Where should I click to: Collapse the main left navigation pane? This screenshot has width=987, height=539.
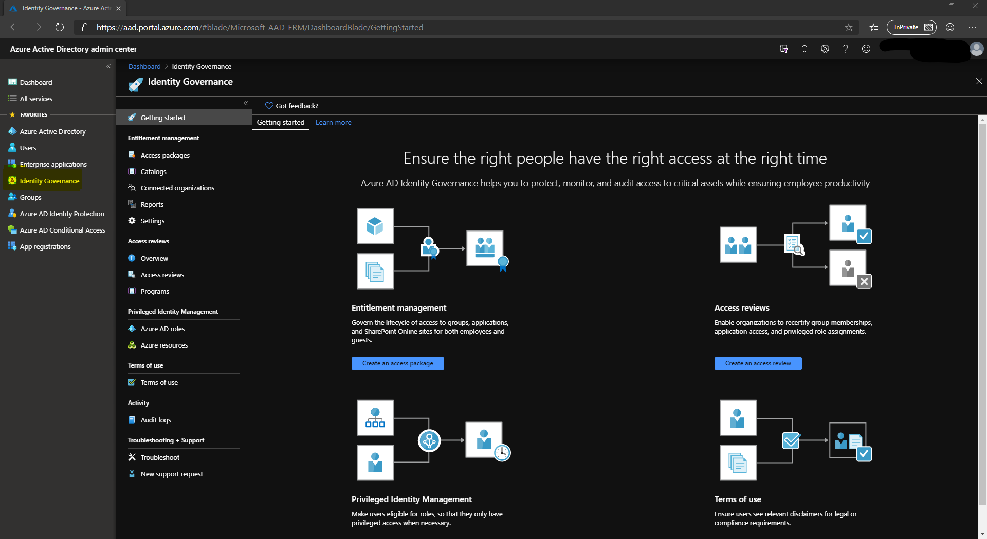click(108, 66)
